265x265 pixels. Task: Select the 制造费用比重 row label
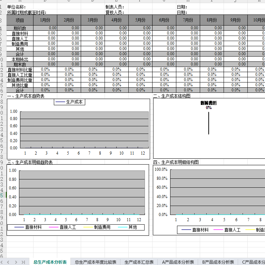point(20,80)
